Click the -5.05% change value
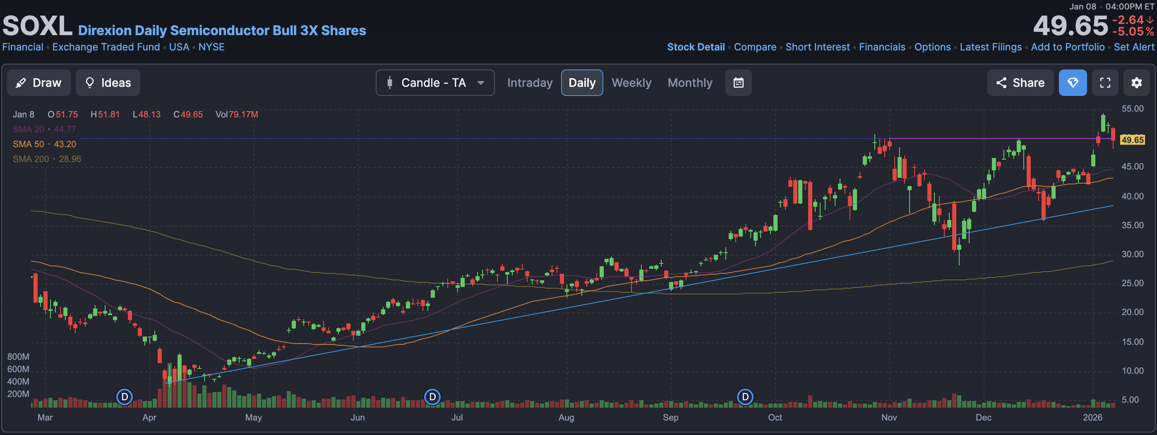 coord(1133,32)
